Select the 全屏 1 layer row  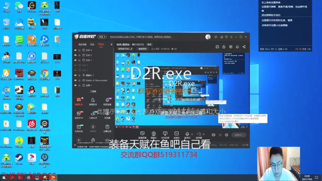tap(93, 85)
